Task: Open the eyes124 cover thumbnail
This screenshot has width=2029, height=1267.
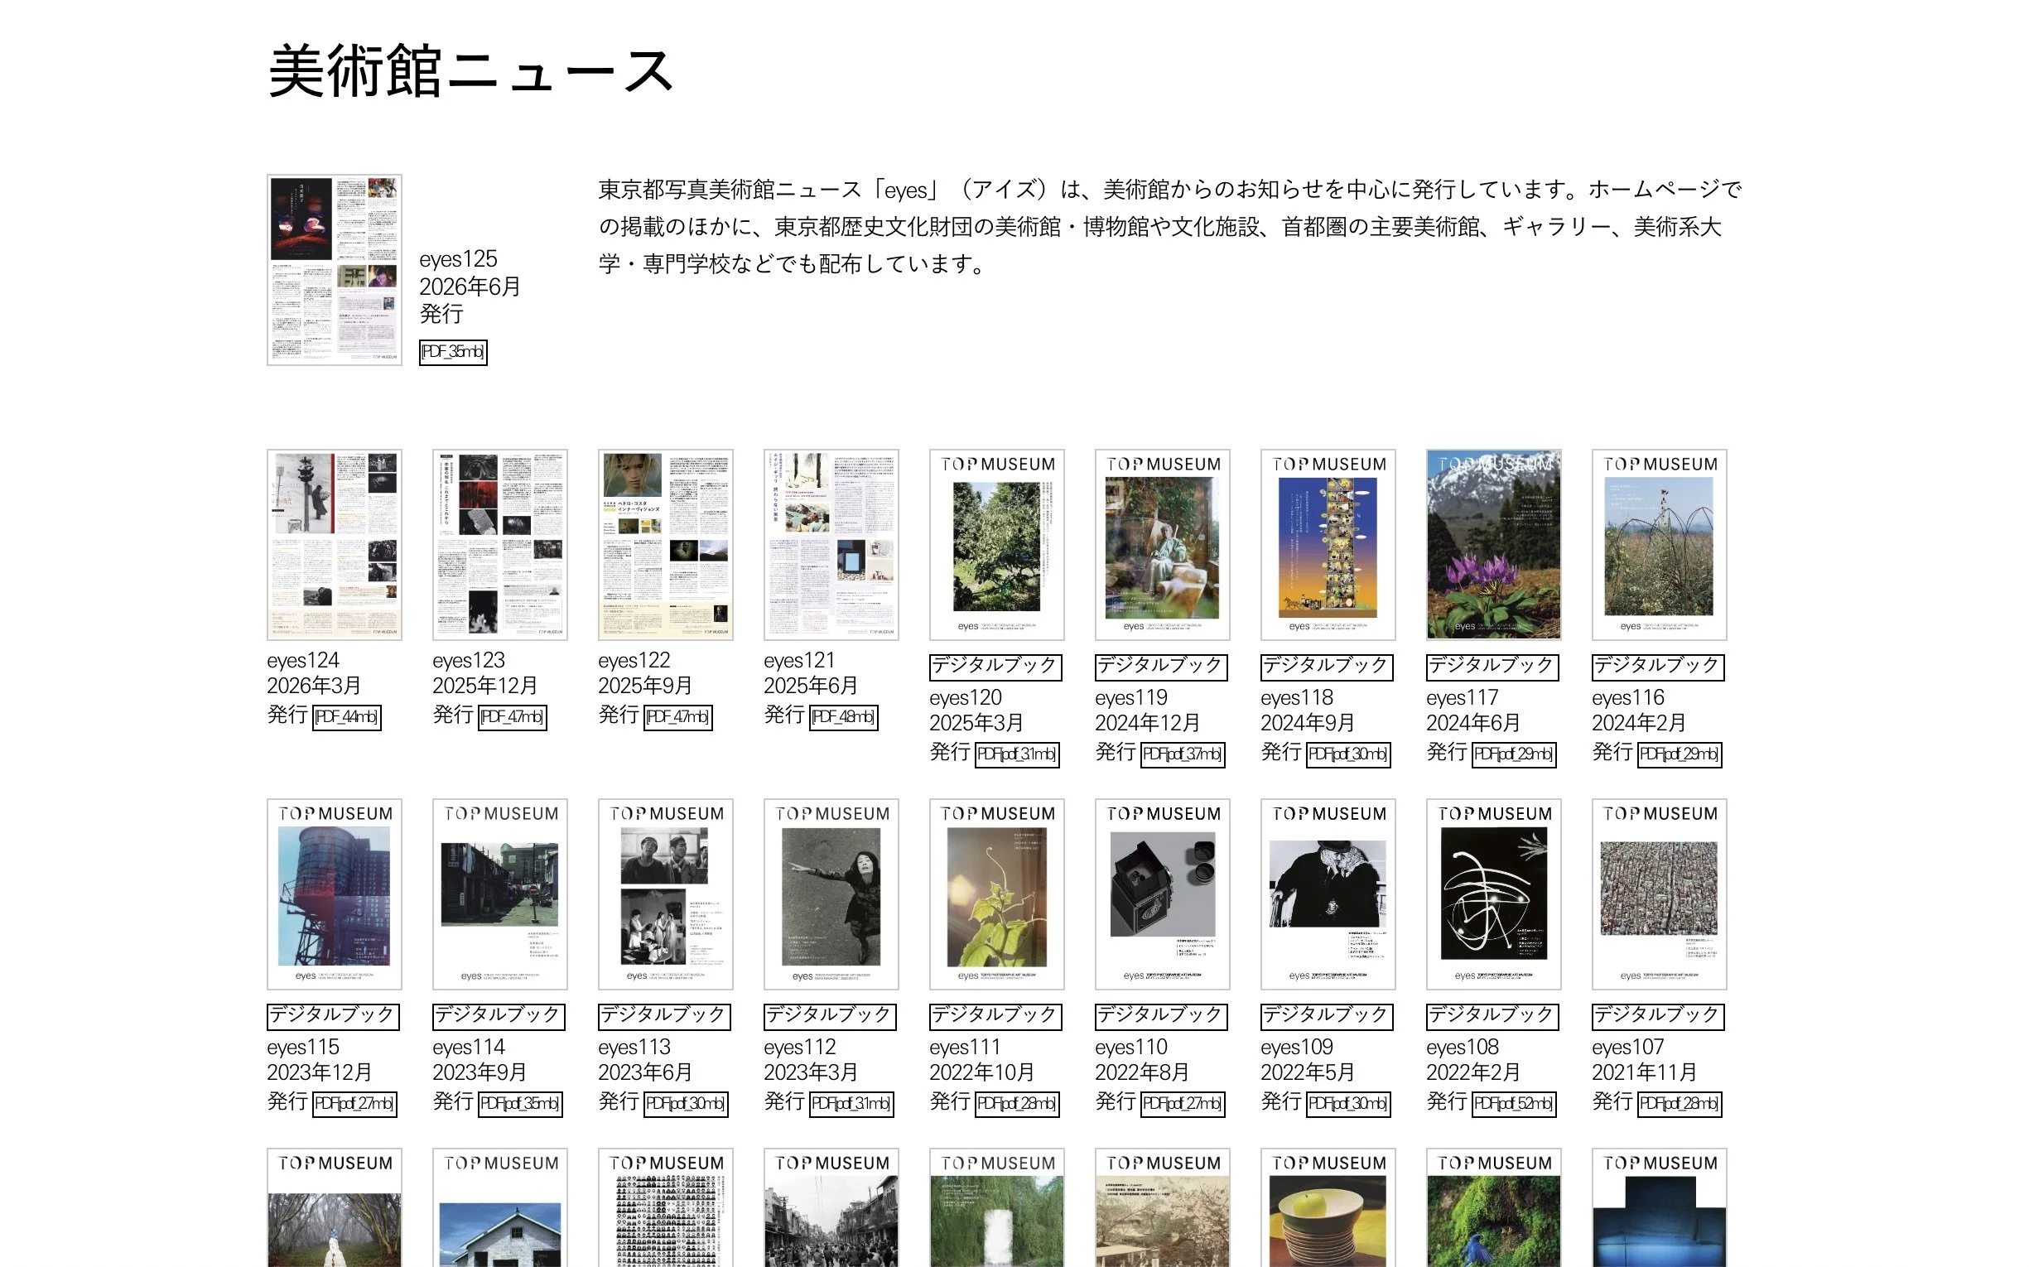Action: coord(335,545)
